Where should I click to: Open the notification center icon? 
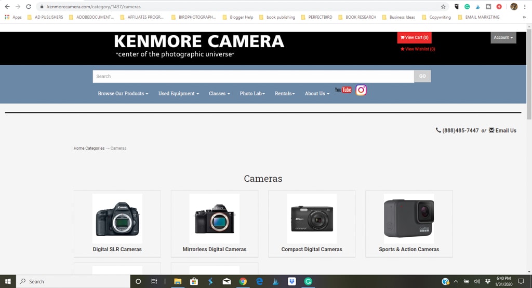click(521, 281)
